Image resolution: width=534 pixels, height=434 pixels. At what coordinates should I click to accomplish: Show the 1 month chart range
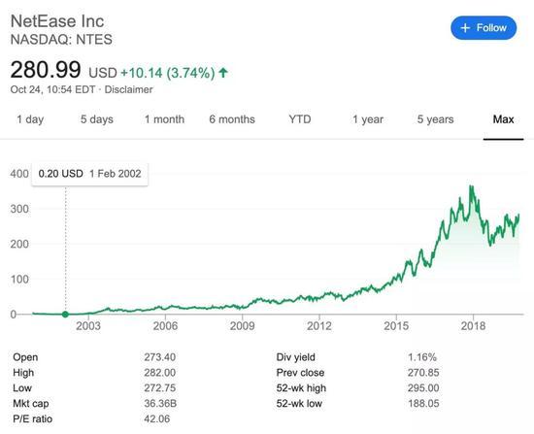click(164, 119)
